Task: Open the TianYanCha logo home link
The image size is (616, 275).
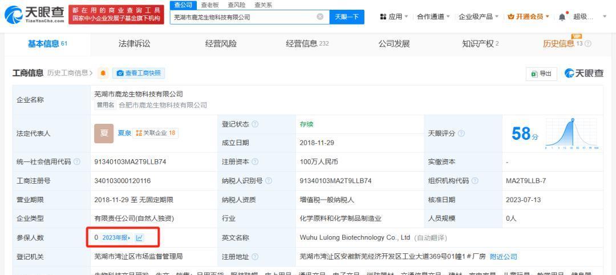Action: [x=34, y=14]
